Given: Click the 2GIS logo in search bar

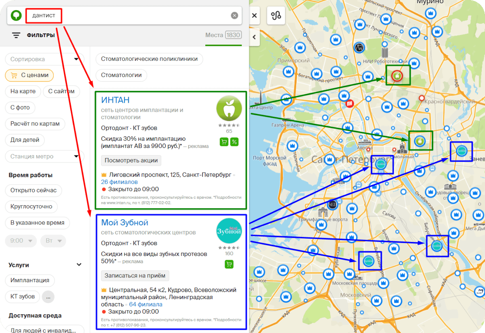Looking at the screenshot, I should (17, 16).
